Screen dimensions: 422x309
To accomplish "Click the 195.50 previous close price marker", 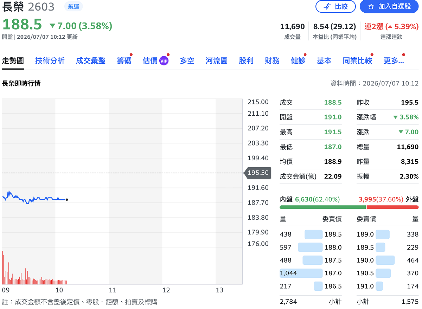I will 257,173.
